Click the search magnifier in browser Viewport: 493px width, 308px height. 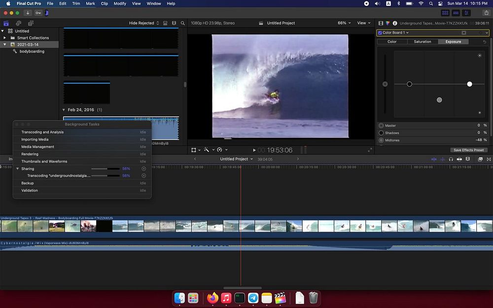[182, 23]
